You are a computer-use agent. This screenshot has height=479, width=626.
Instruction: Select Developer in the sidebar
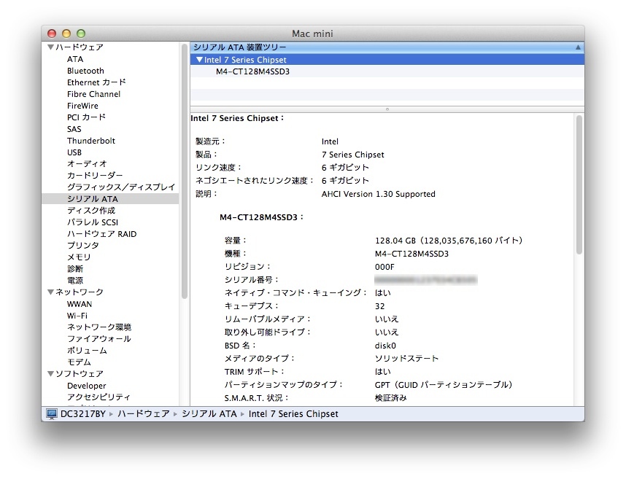(87, 386)
